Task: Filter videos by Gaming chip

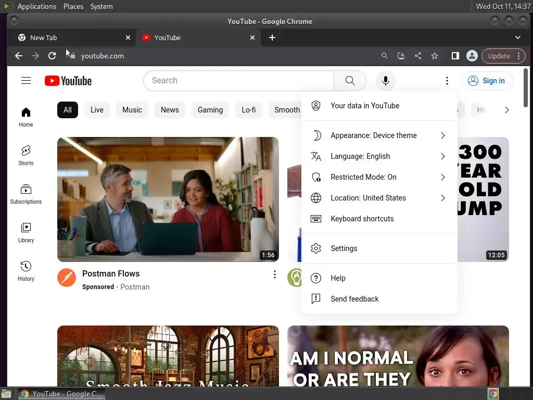Action: tap(210, 110)
